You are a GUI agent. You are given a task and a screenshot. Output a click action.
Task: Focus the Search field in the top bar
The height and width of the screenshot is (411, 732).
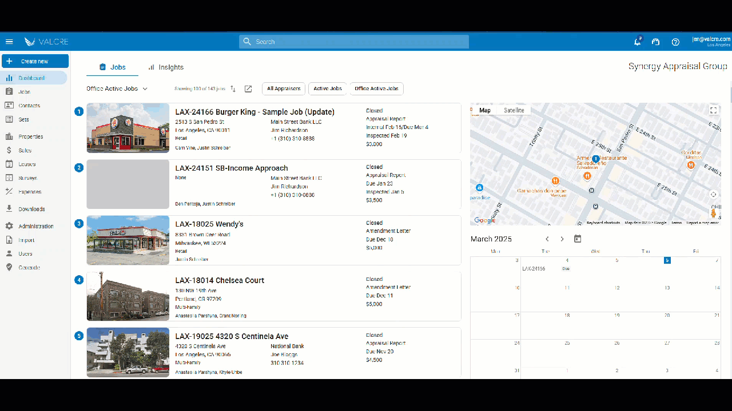click(x=354, y=42)
